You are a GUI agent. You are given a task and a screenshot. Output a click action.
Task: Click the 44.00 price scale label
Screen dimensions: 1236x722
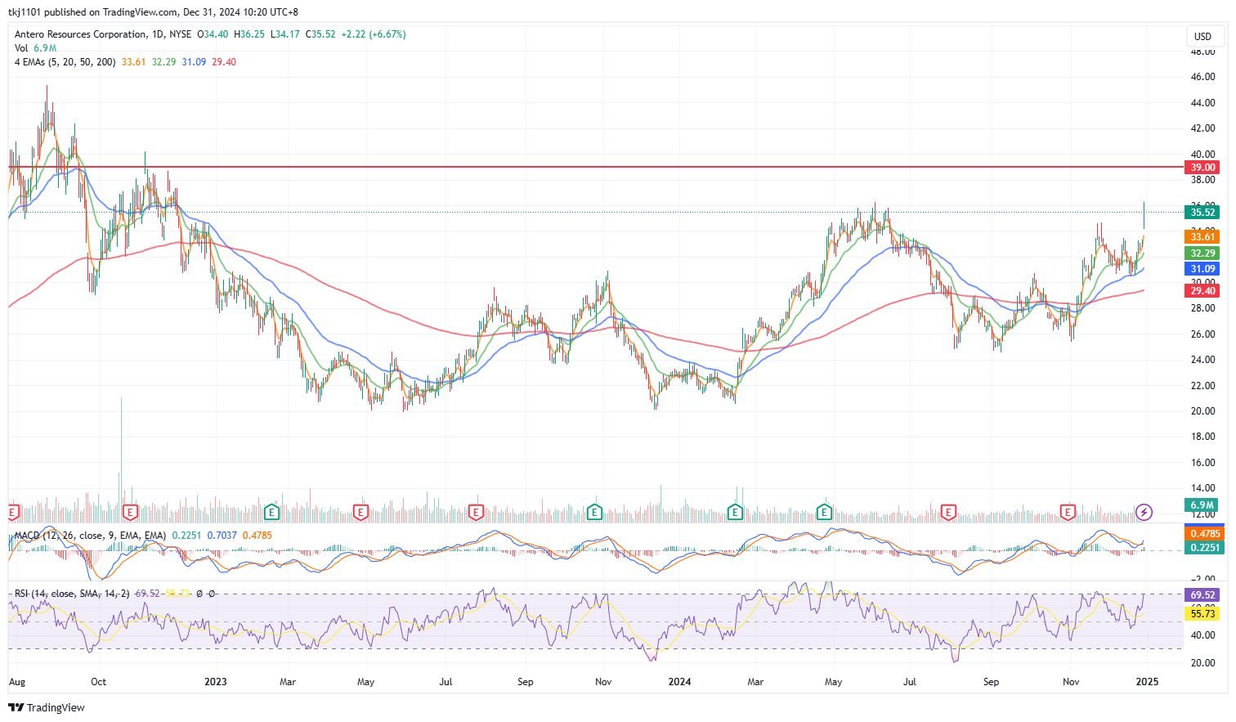pos(1202,103)
